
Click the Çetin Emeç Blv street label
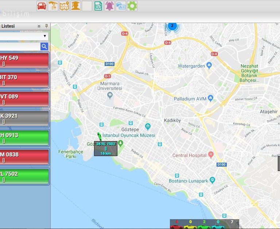coord(163,187)
